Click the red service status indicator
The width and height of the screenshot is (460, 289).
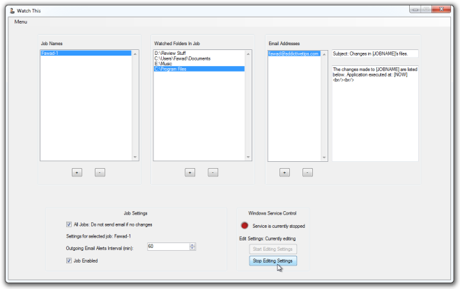245,226
